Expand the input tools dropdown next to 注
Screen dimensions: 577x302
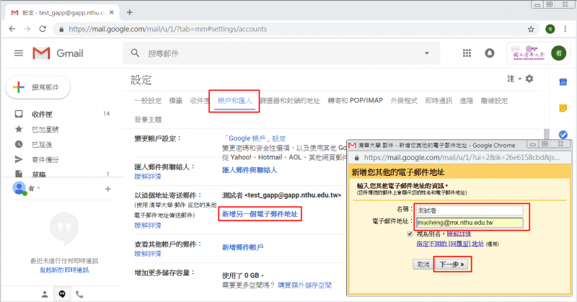[x=519, y=78]
